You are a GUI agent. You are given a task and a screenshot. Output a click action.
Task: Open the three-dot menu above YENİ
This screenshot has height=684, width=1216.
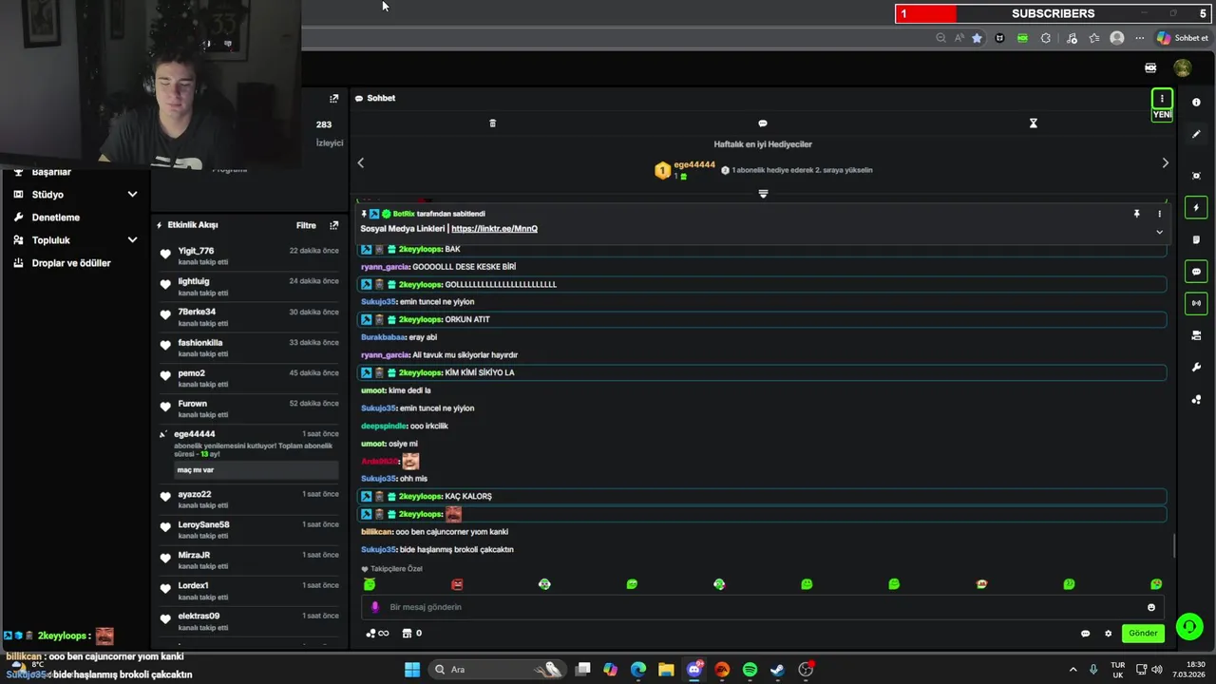click(1162, 99)
